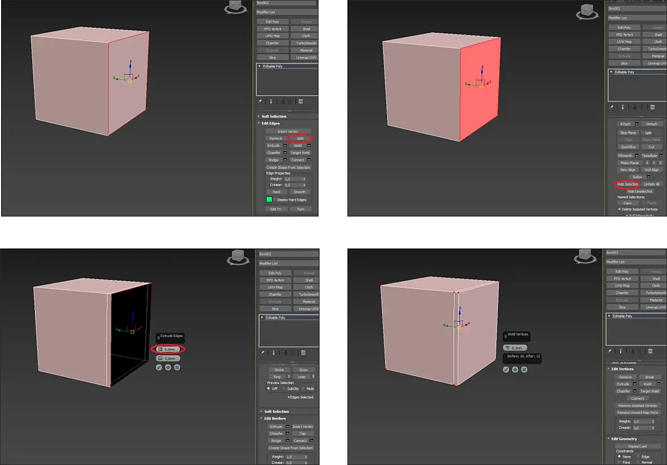The image size is (667, 465).
Task: Open Chamfer settings box in Edit Vertices rollout
Action: (635, 391)
